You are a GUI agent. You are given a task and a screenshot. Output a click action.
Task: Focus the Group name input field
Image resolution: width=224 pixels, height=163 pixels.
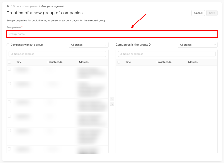pos(112,34)
